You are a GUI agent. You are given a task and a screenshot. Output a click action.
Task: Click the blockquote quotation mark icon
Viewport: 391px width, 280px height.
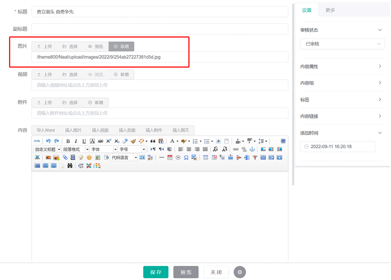coord(153,141)
